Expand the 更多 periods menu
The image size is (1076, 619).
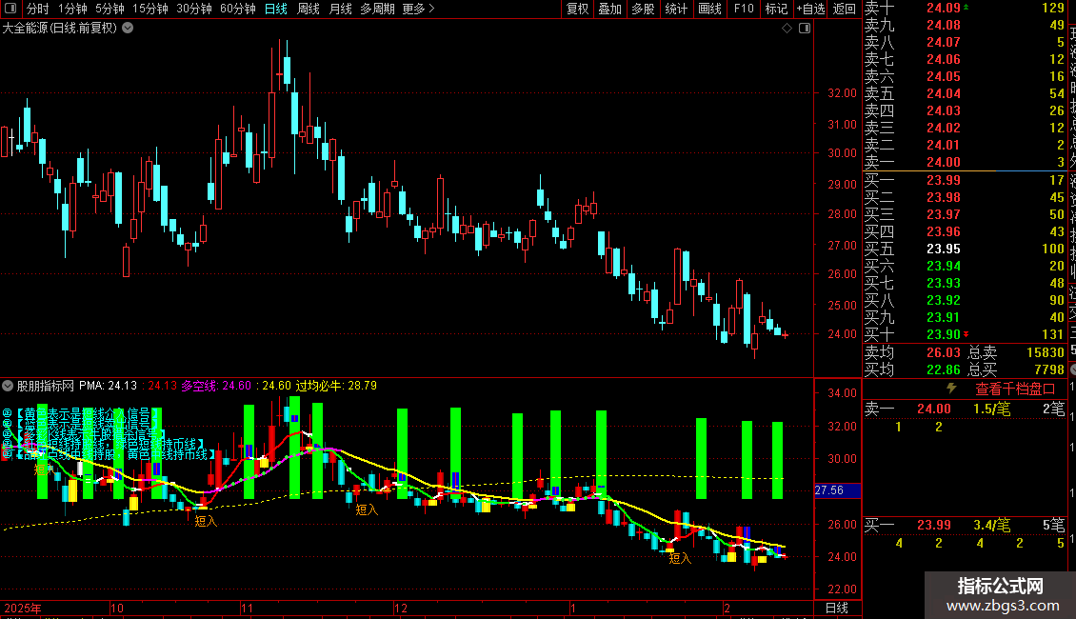click(x=418, y=9)
